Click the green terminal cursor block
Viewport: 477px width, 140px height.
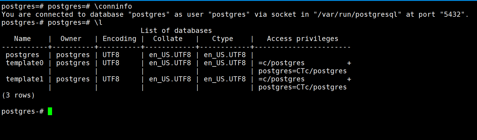50,111
